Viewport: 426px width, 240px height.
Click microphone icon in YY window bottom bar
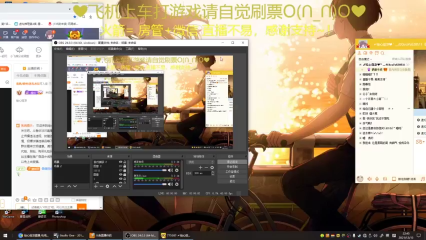tap(377, 179)
